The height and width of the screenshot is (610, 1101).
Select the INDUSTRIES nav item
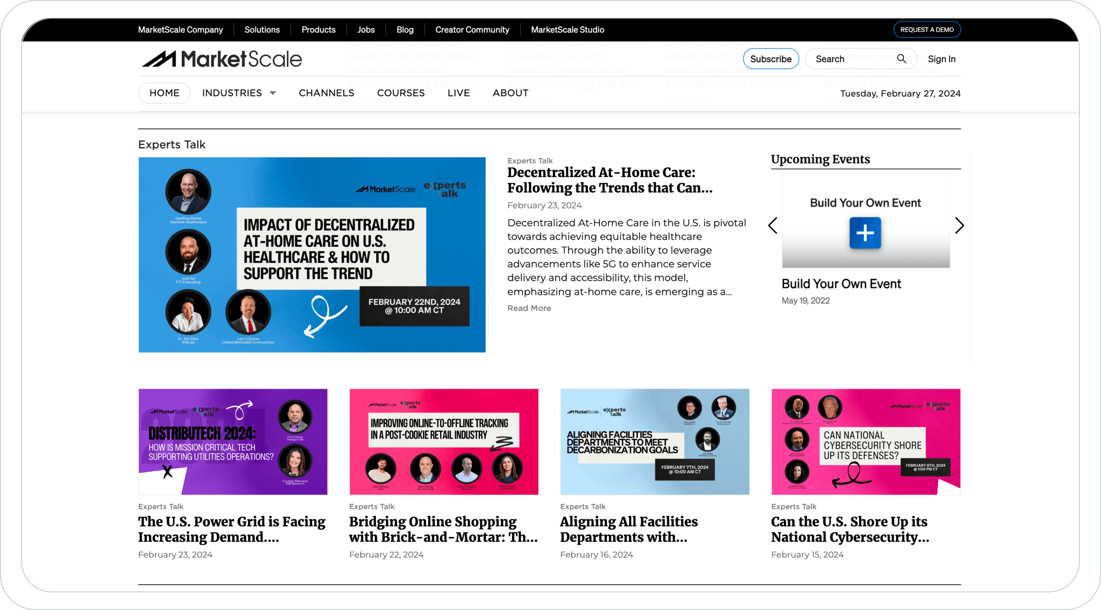[x=232, y=93]
